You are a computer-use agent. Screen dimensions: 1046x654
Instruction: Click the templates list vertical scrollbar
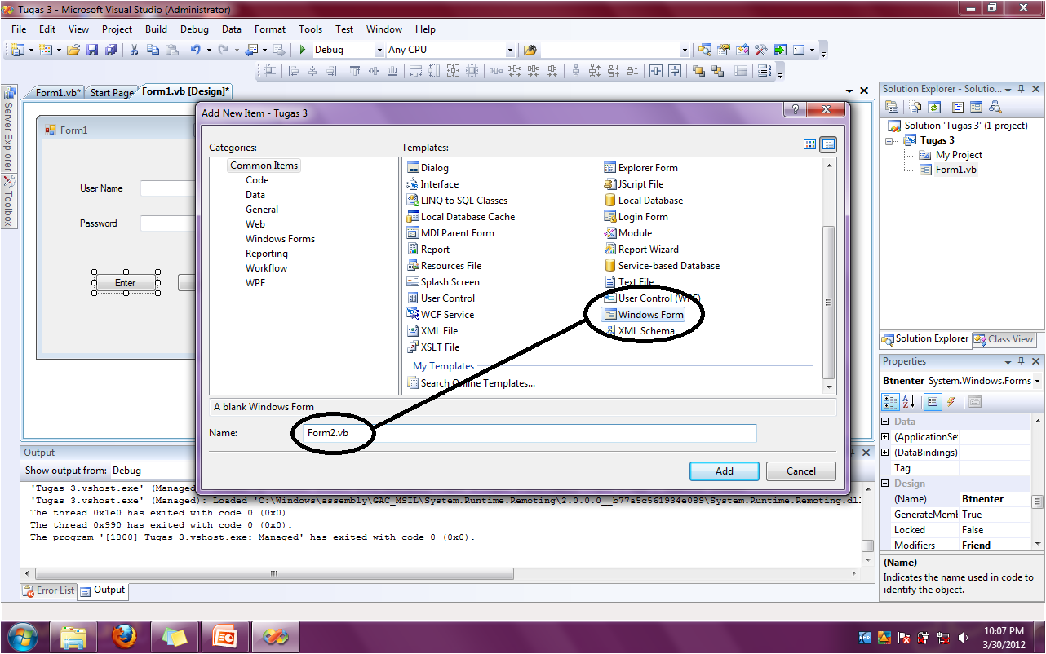(829, 276)
